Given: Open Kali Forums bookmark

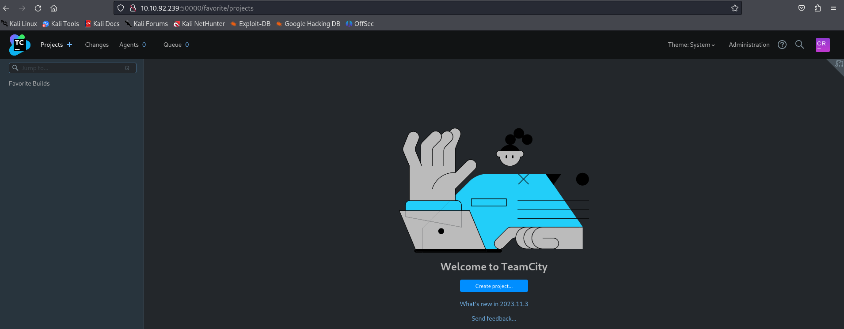Looking at the screenshot, I should pyautogui.click(x=146, y=24).
